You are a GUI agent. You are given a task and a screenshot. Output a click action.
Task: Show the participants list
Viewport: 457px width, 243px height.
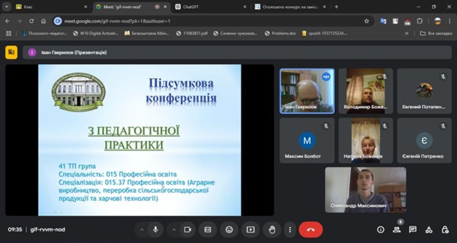(396, 230)
